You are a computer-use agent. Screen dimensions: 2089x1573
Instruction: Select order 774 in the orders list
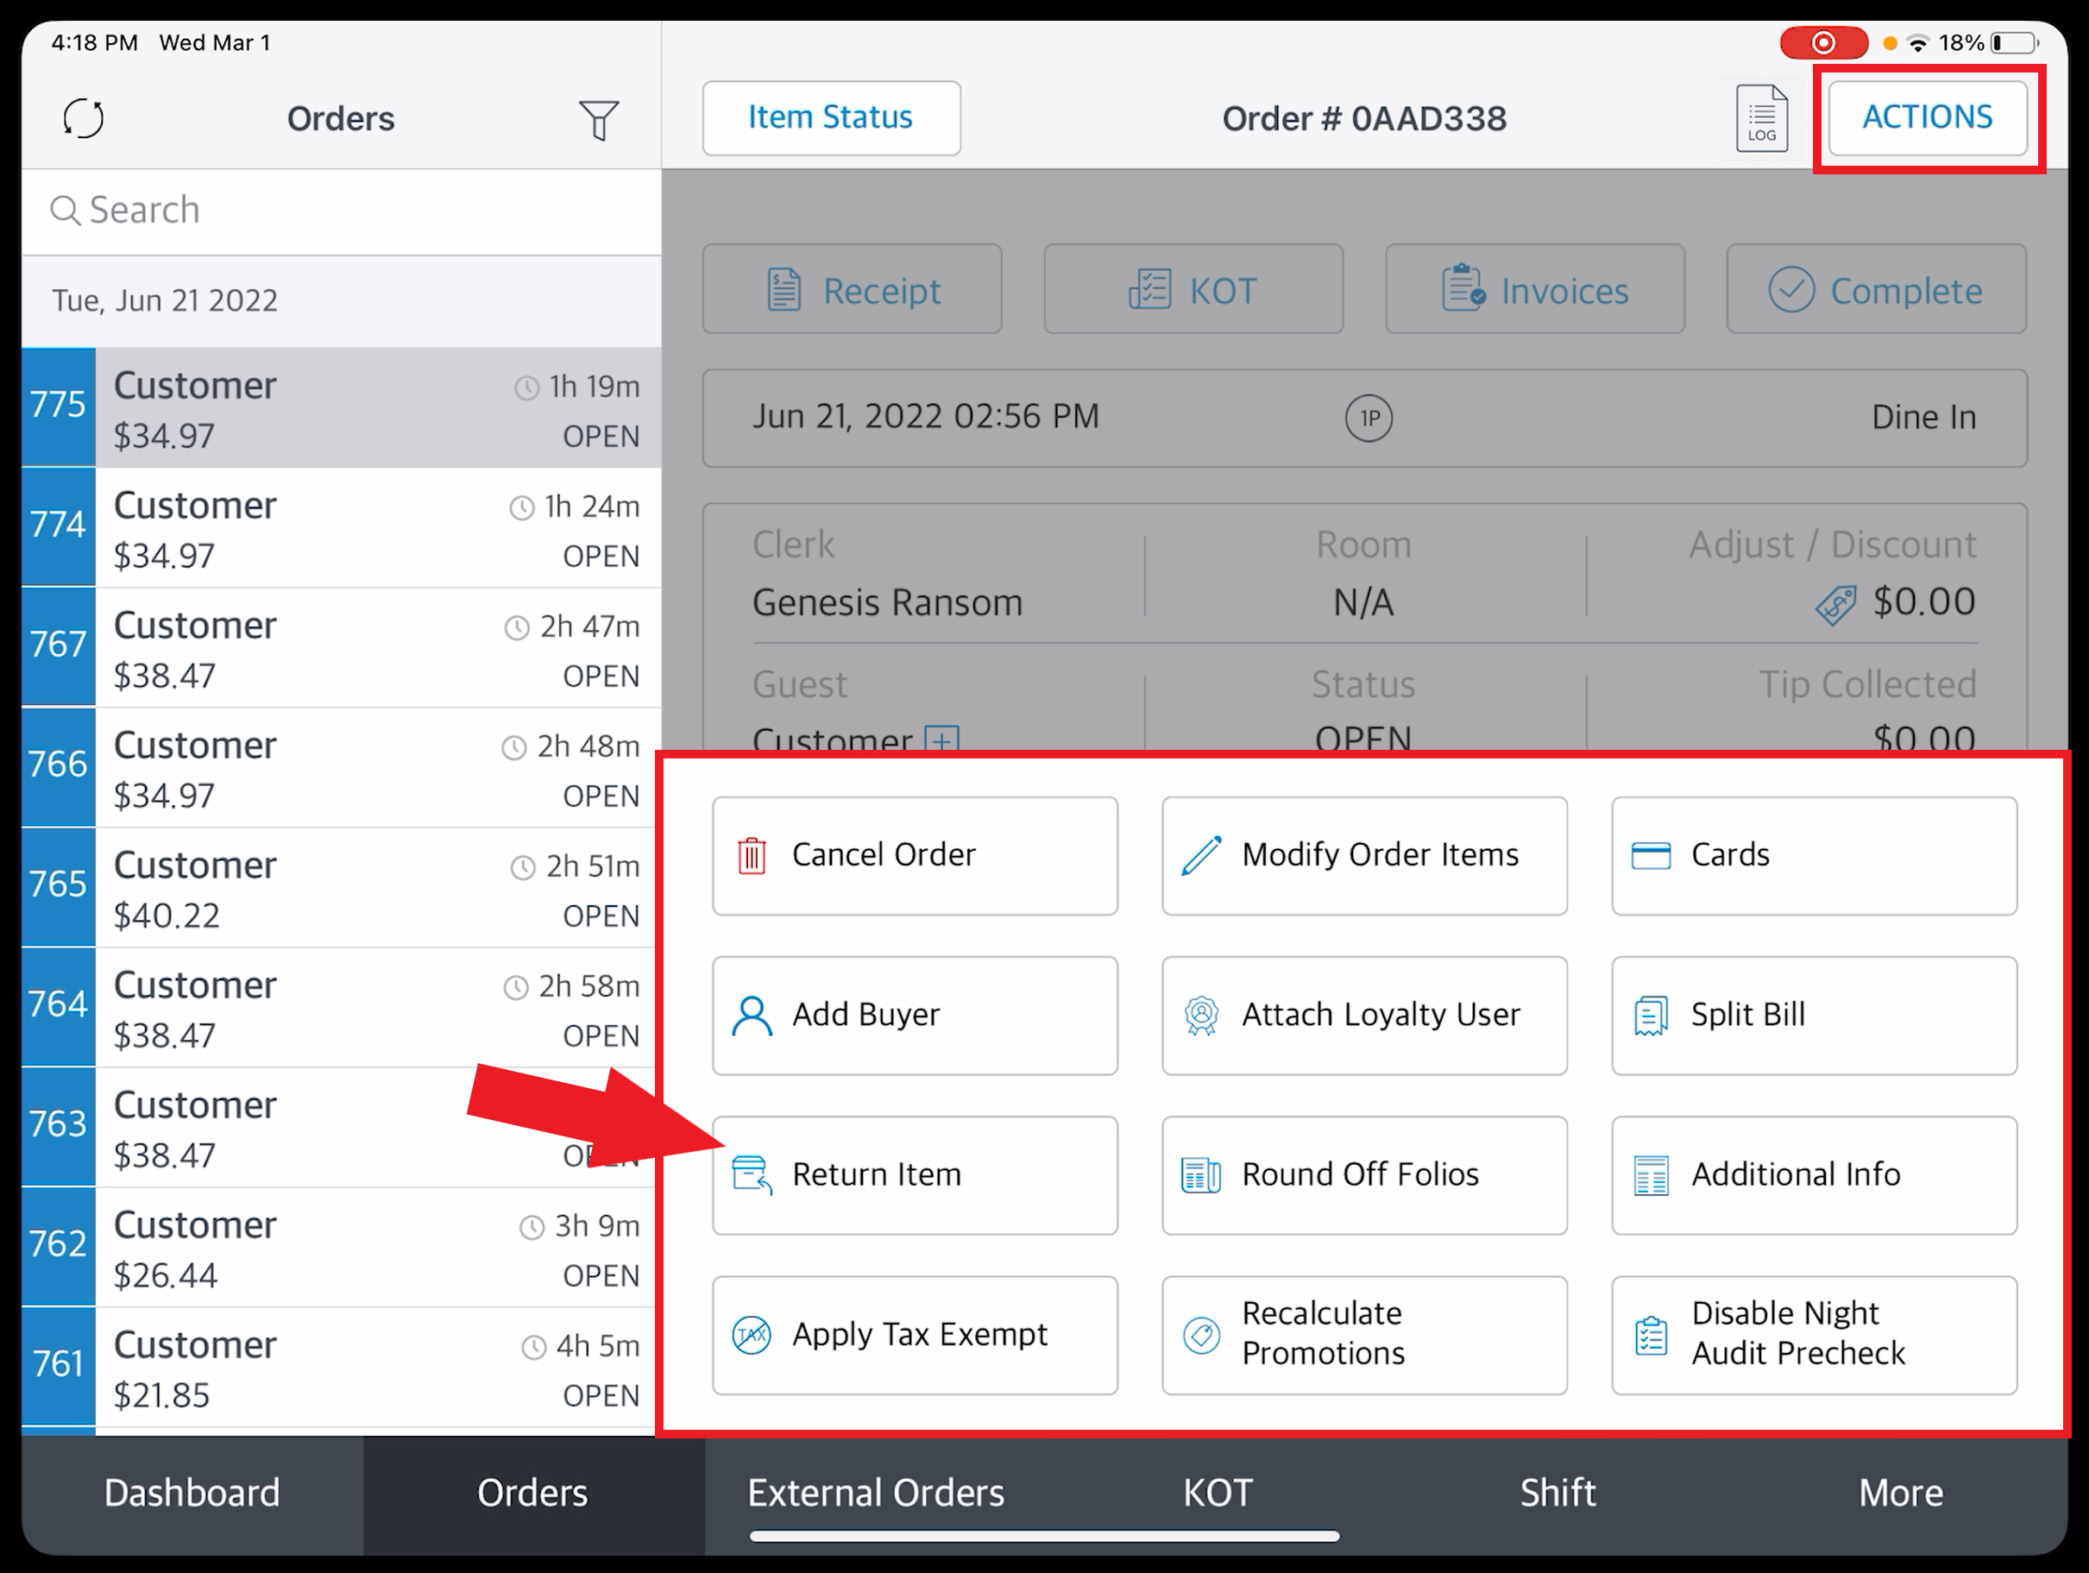click(x=340, y=529)
